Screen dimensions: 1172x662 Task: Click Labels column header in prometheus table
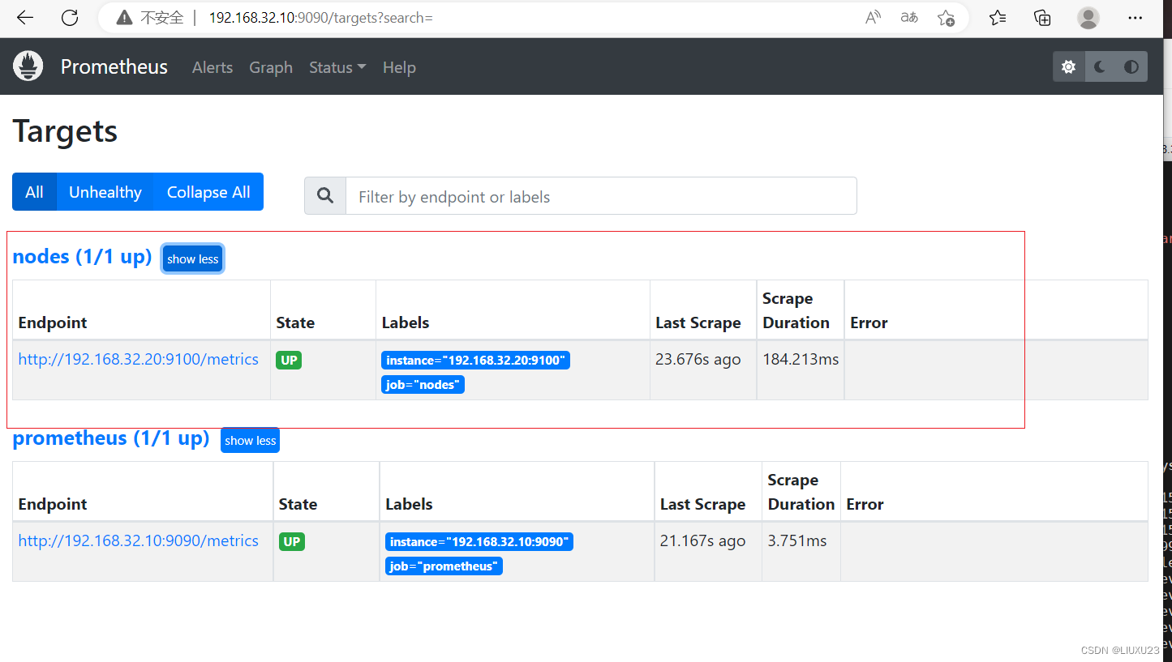(409, 504)
